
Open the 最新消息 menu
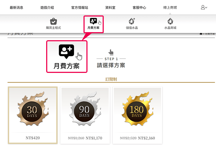tap(16, 8)
